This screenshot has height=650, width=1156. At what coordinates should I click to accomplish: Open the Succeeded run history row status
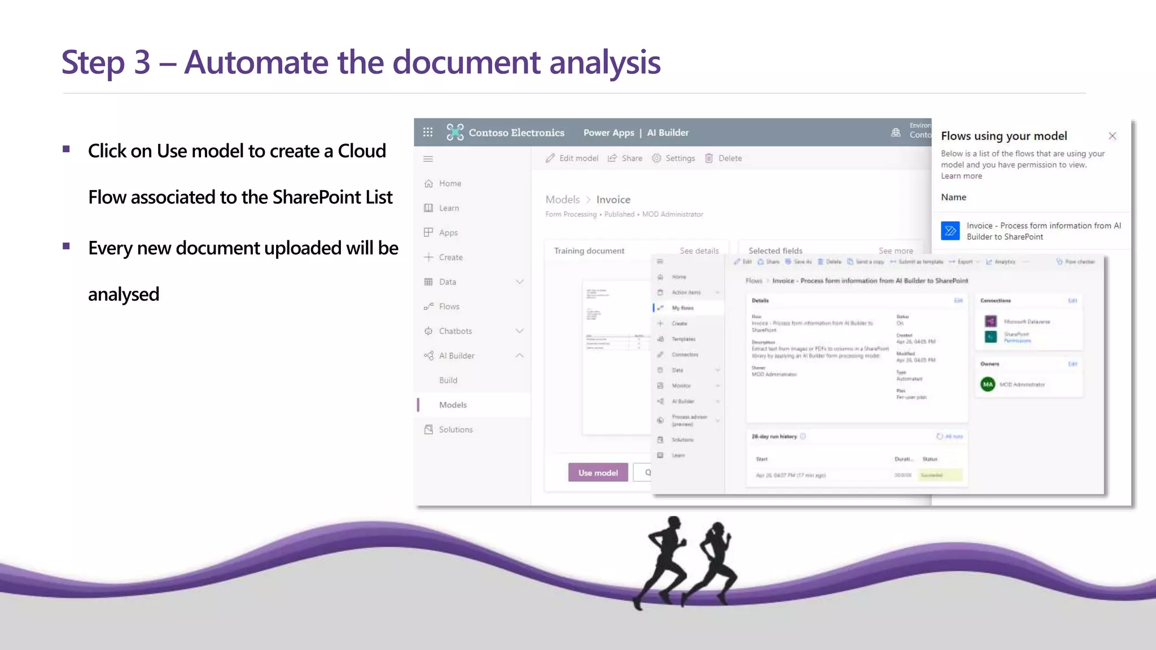tap(940, 475)
